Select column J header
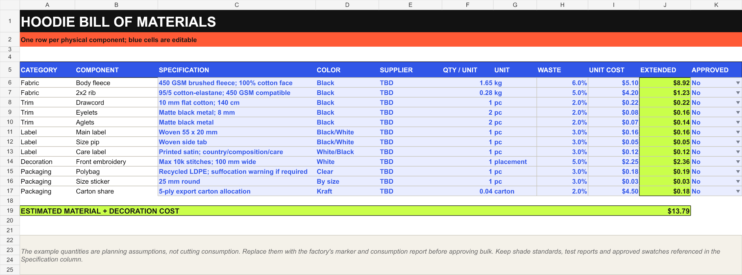The image size is (742, 275). [x=665, y=5]
